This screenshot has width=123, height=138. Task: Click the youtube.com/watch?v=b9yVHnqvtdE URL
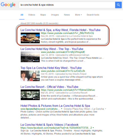click(x=63, y=52)
